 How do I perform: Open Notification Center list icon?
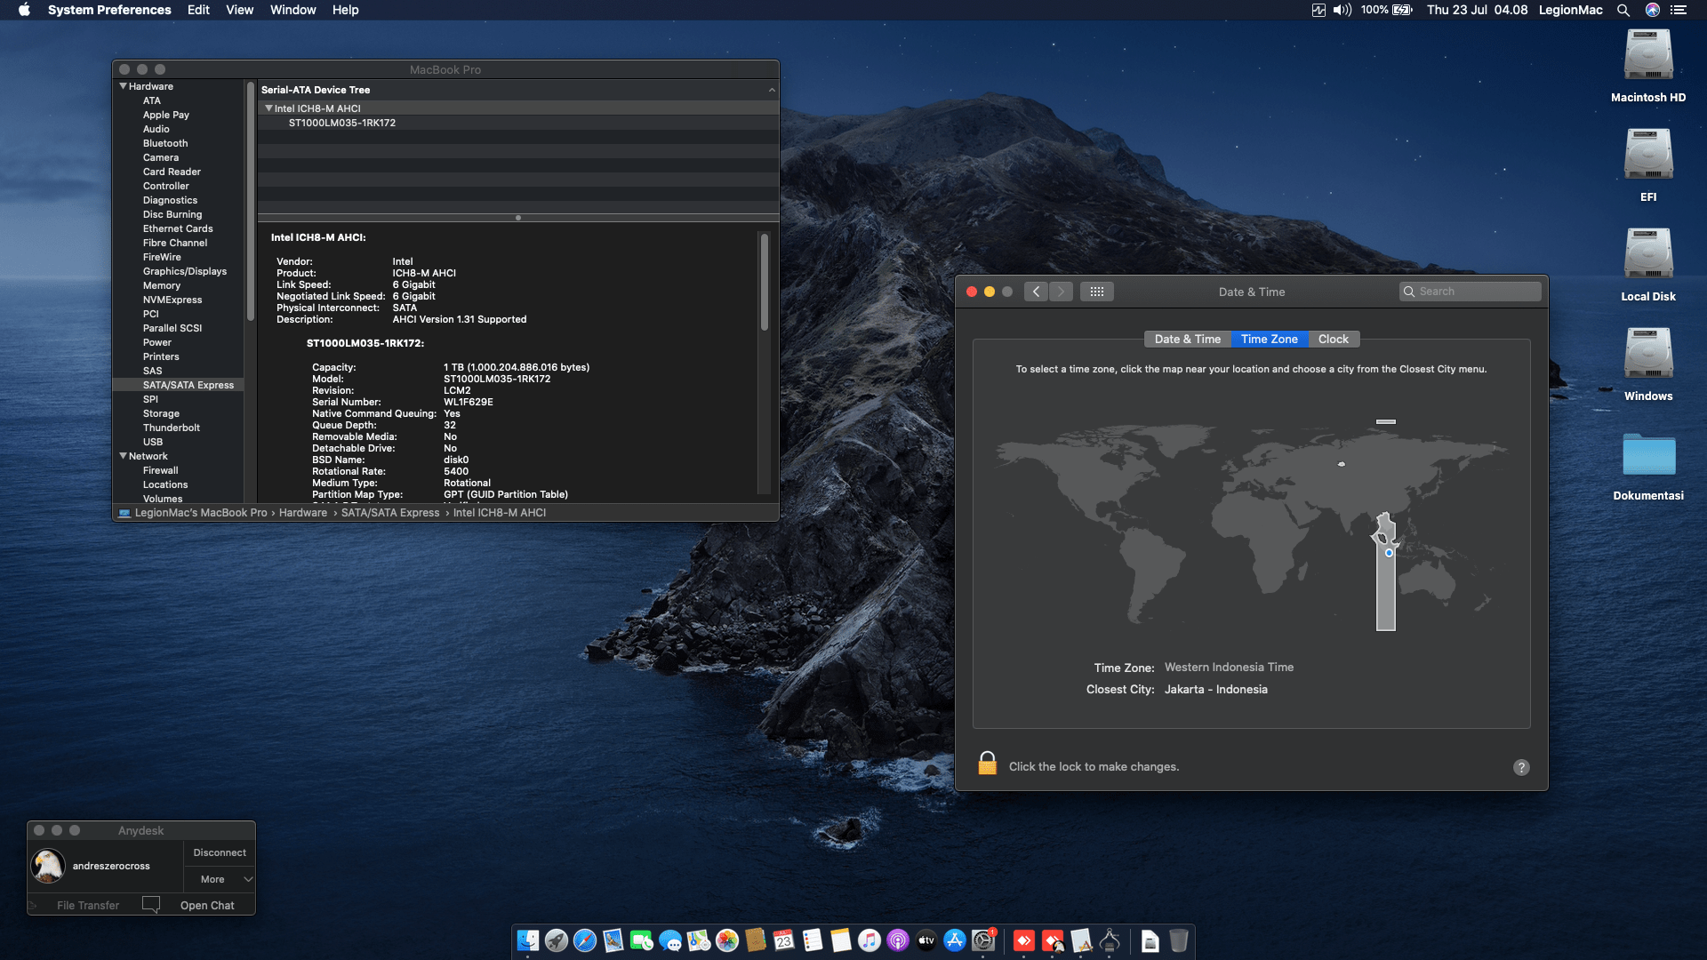[1679, 10]
